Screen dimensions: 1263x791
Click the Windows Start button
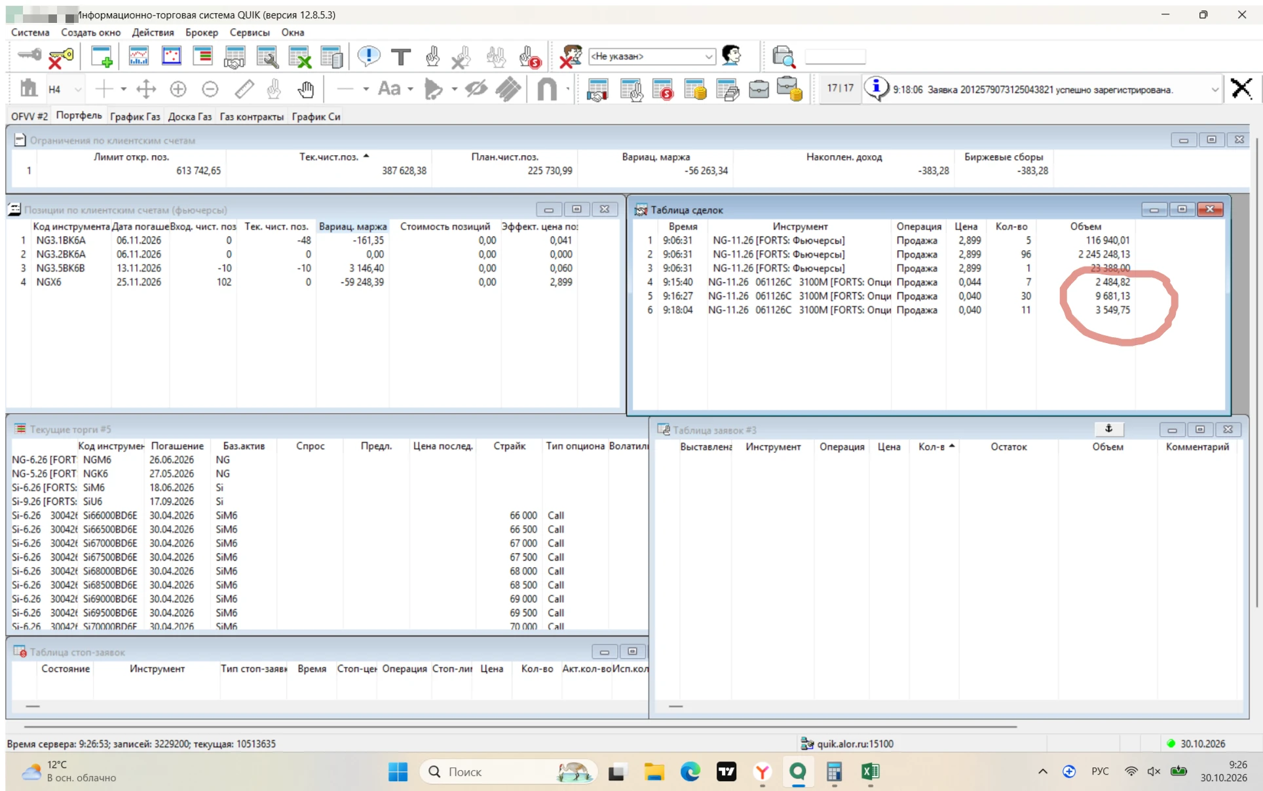click(398, 772)
